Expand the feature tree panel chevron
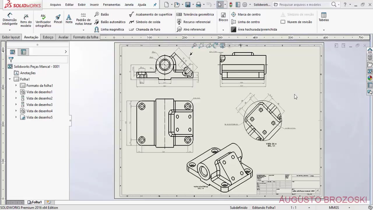The height and width of the screenshot is (210, 373). coord(66,52)
